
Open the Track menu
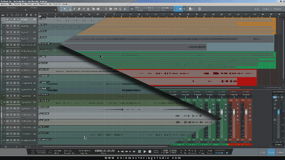click(23, 4)
